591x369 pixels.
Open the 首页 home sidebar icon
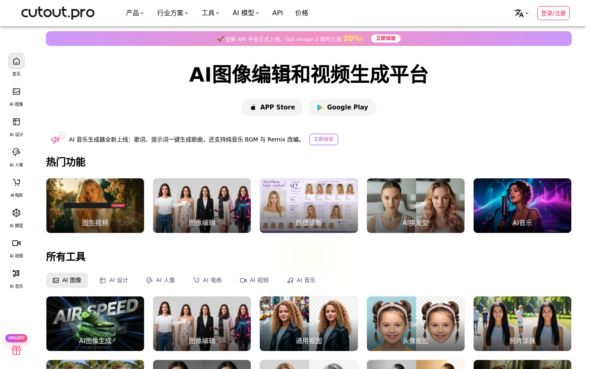pyautogui.click(x=16, y=61)
